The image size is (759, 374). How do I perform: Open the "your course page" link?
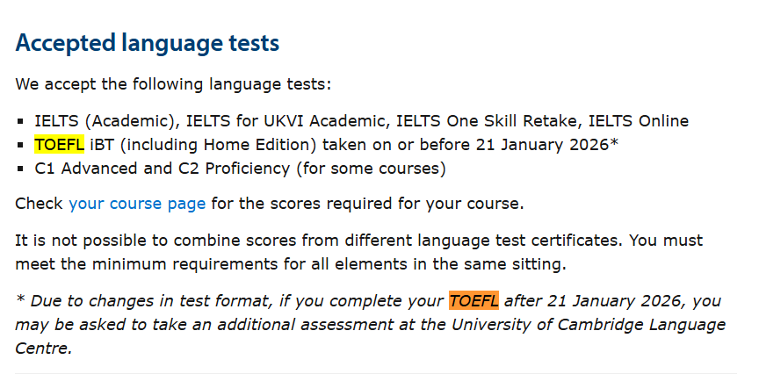coord(137,204)
